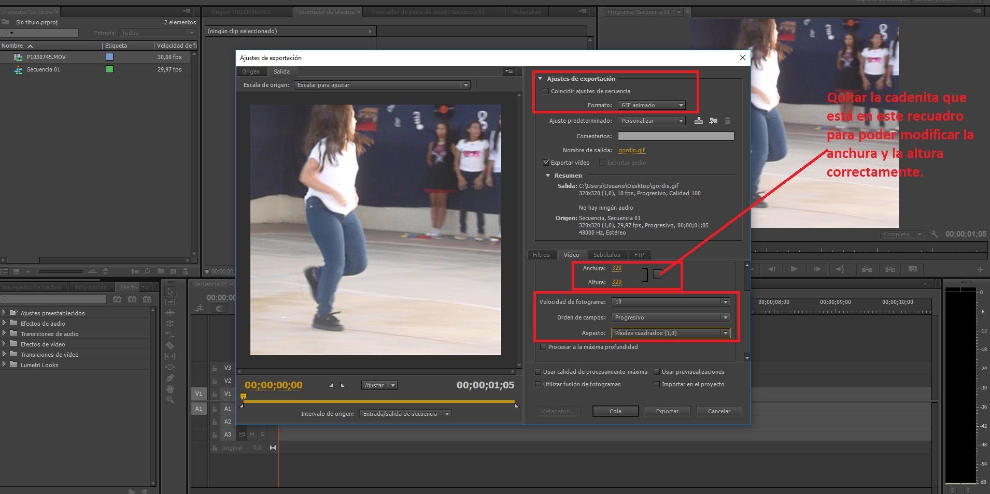This screenshot has height=494, width=990.
Task: Open the Intervalo de origen dropdown
Action: pos(405,414)
